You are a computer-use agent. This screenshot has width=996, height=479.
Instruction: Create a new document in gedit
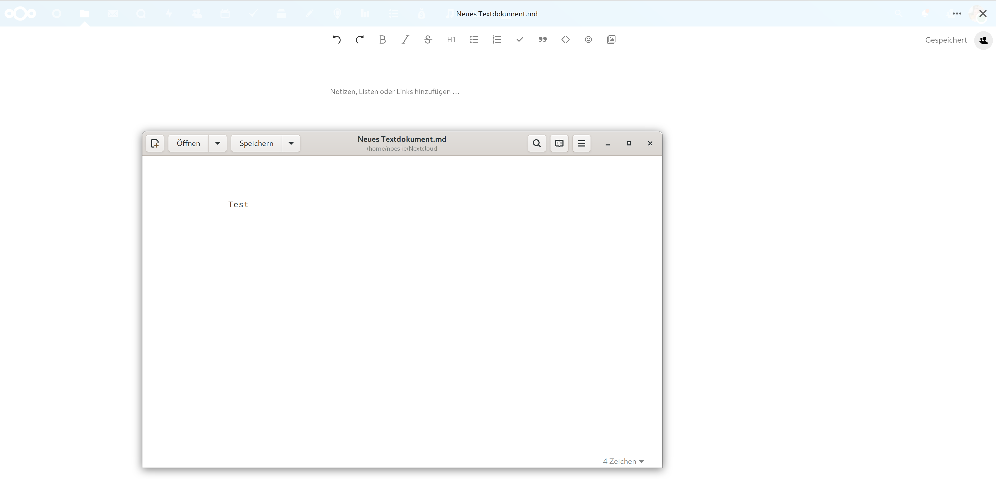point(155,143)
